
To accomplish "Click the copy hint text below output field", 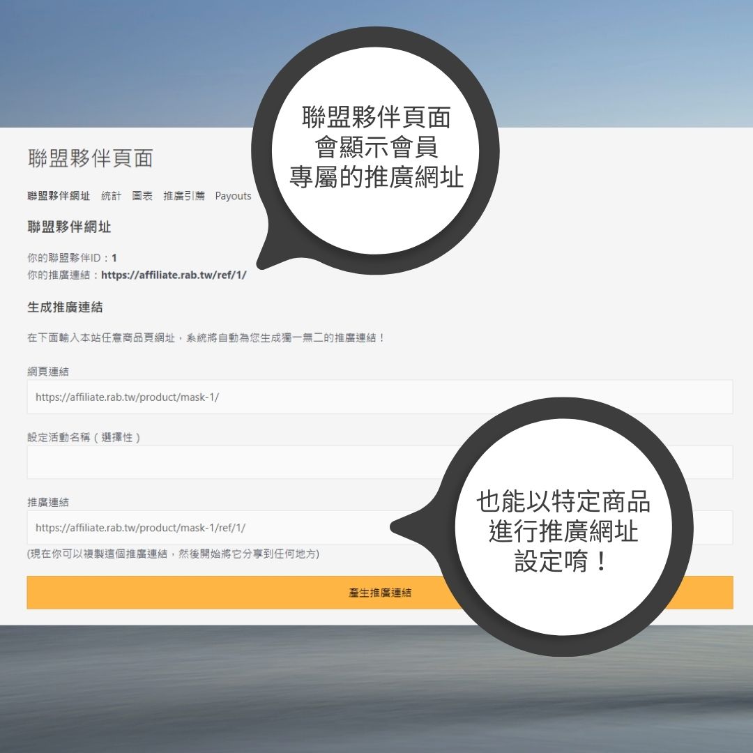I will point(173,554).
